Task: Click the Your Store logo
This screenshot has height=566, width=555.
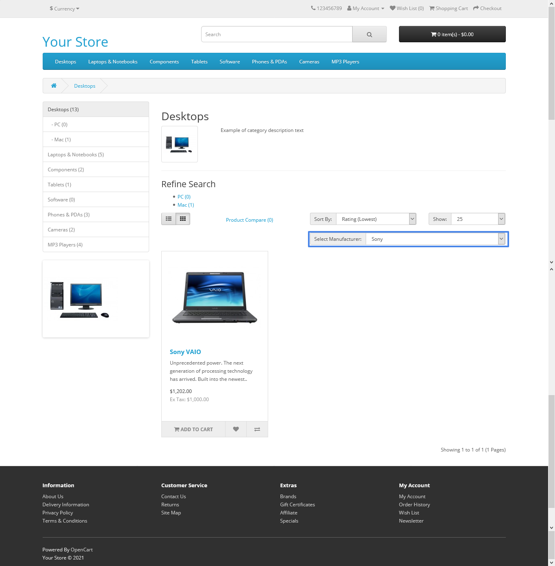Action: click(75, 42)
